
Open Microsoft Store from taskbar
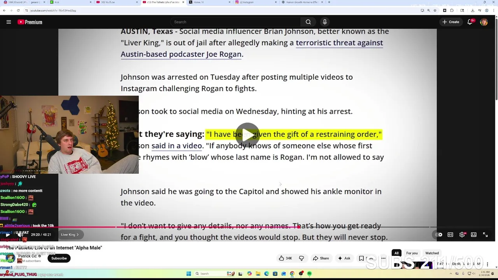(275, 274)
